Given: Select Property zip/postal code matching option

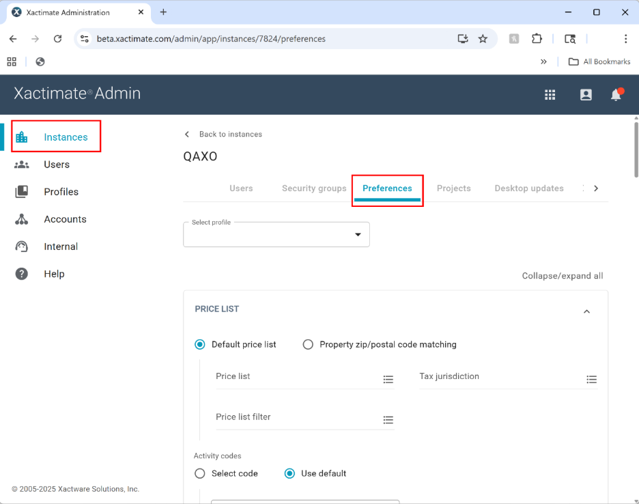Looking at the screenshot, I should pyautogui.click(x=308, y=345).
